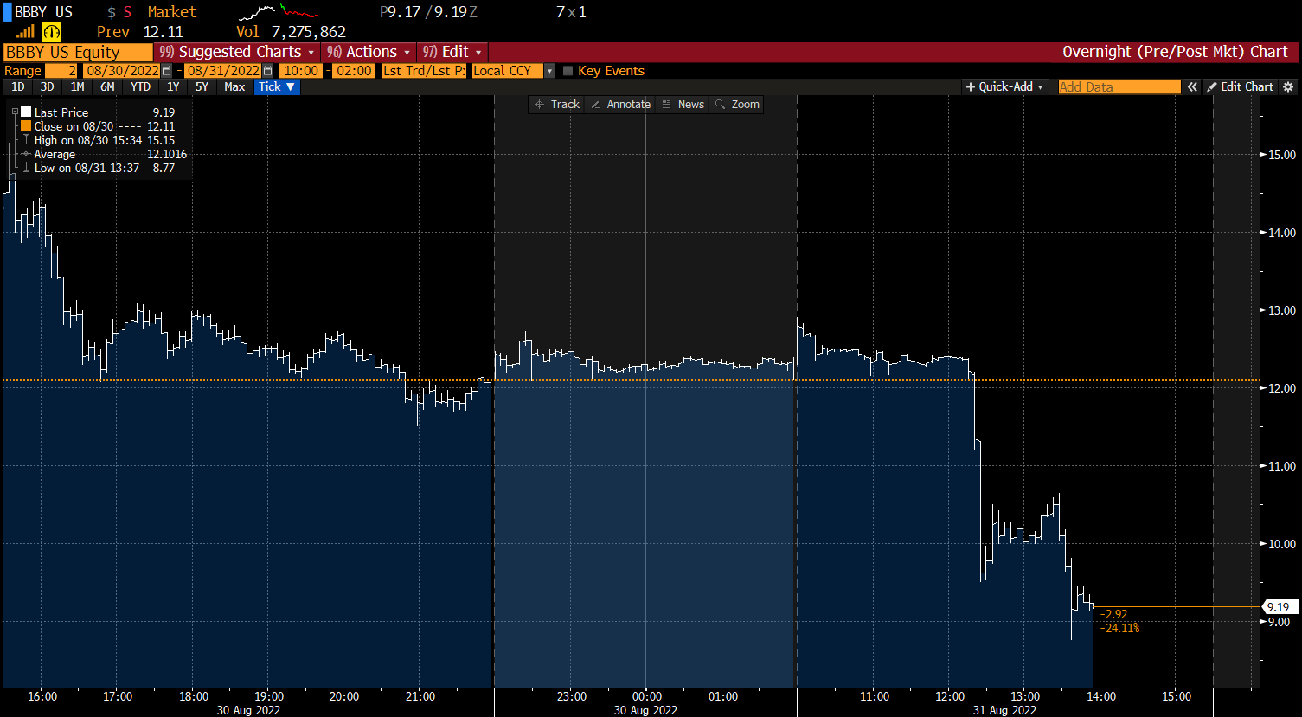This screenshot has height=717, width=1302.
Task: Select the YTD period tab
Action: coord(140,86)
